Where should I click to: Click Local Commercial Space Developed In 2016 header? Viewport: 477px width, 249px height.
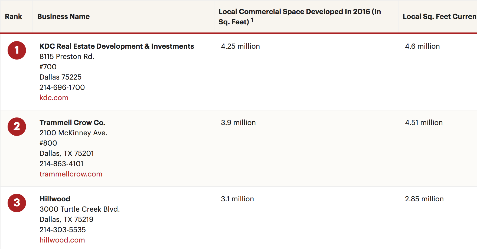click(300, 17)
